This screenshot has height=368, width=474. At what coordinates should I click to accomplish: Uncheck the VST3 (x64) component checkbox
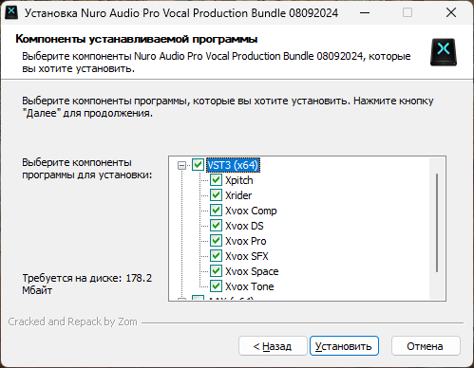coord(199,165)
